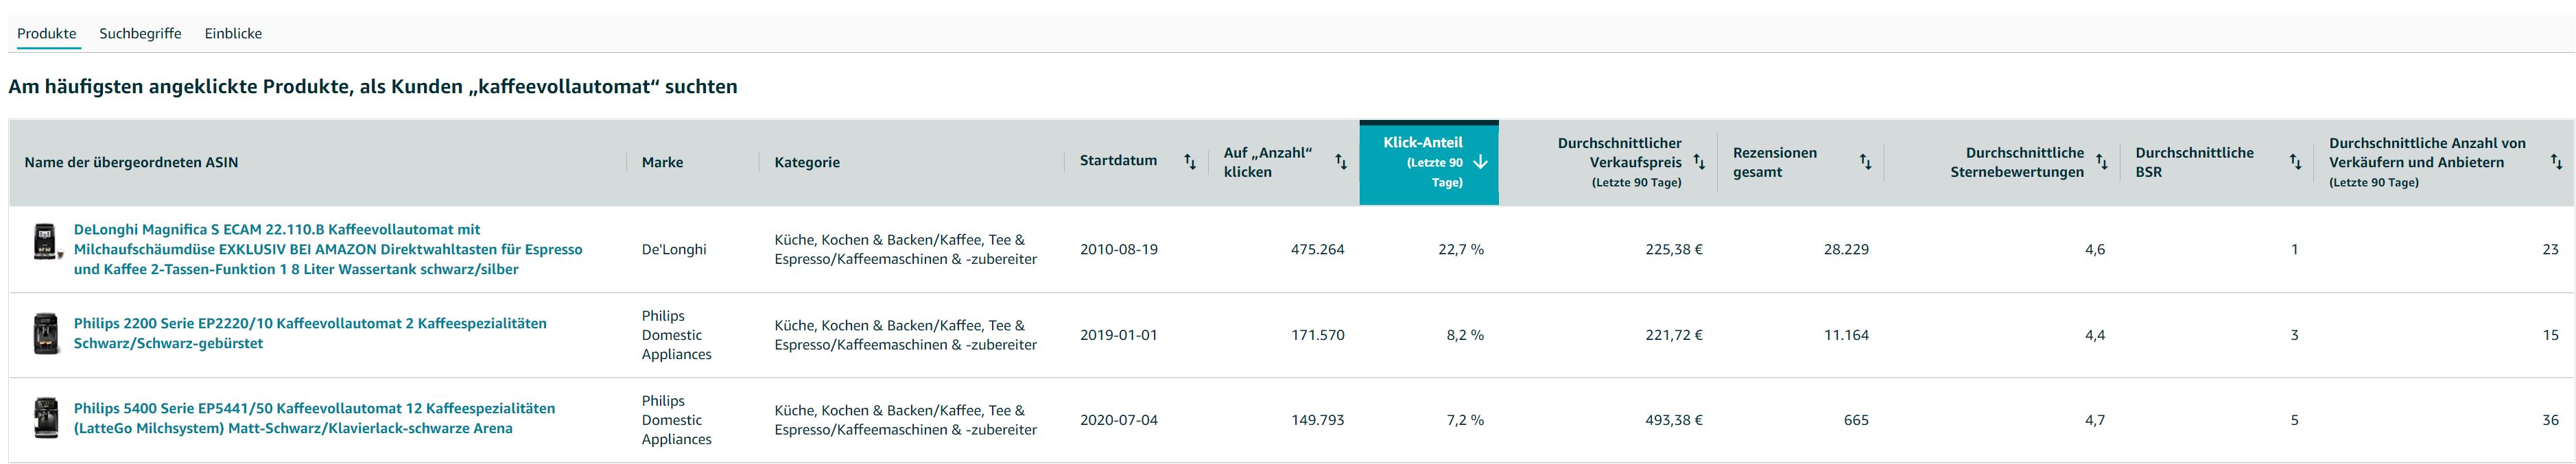
Task: Open Philips 2200 Serie EP2220/10 link
Action: point(310,333)
